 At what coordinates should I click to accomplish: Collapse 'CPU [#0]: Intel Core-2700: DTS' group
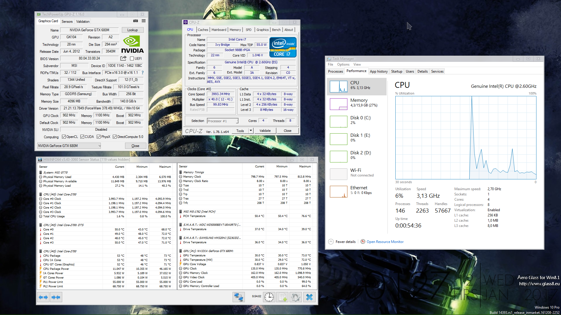point(41,225)
